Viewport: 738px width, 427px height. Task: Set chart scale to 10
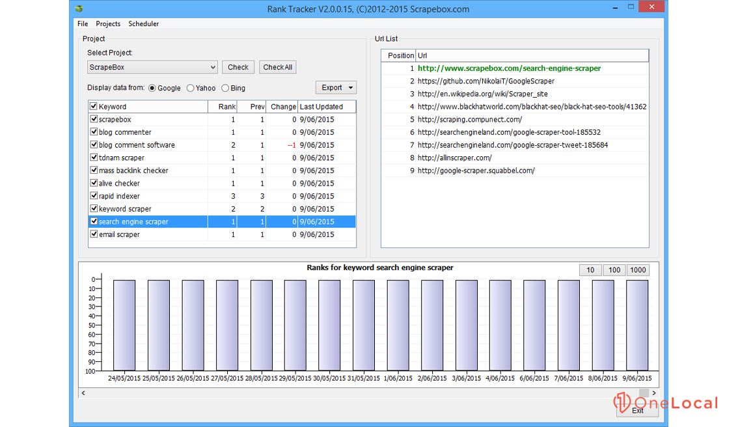pyautogui.click(x=590, y=270)
